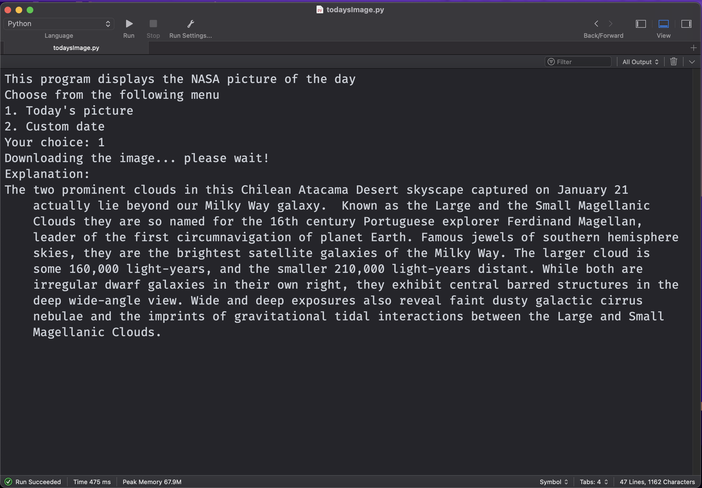Clear console with trash icon

(x=674, y=62)
